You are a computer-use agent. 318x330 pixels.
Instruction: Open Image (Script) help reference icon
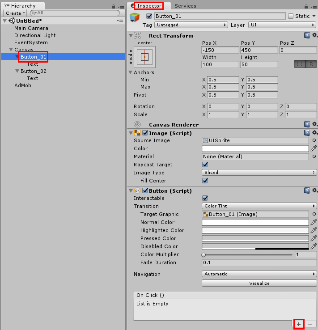[307, 133]
